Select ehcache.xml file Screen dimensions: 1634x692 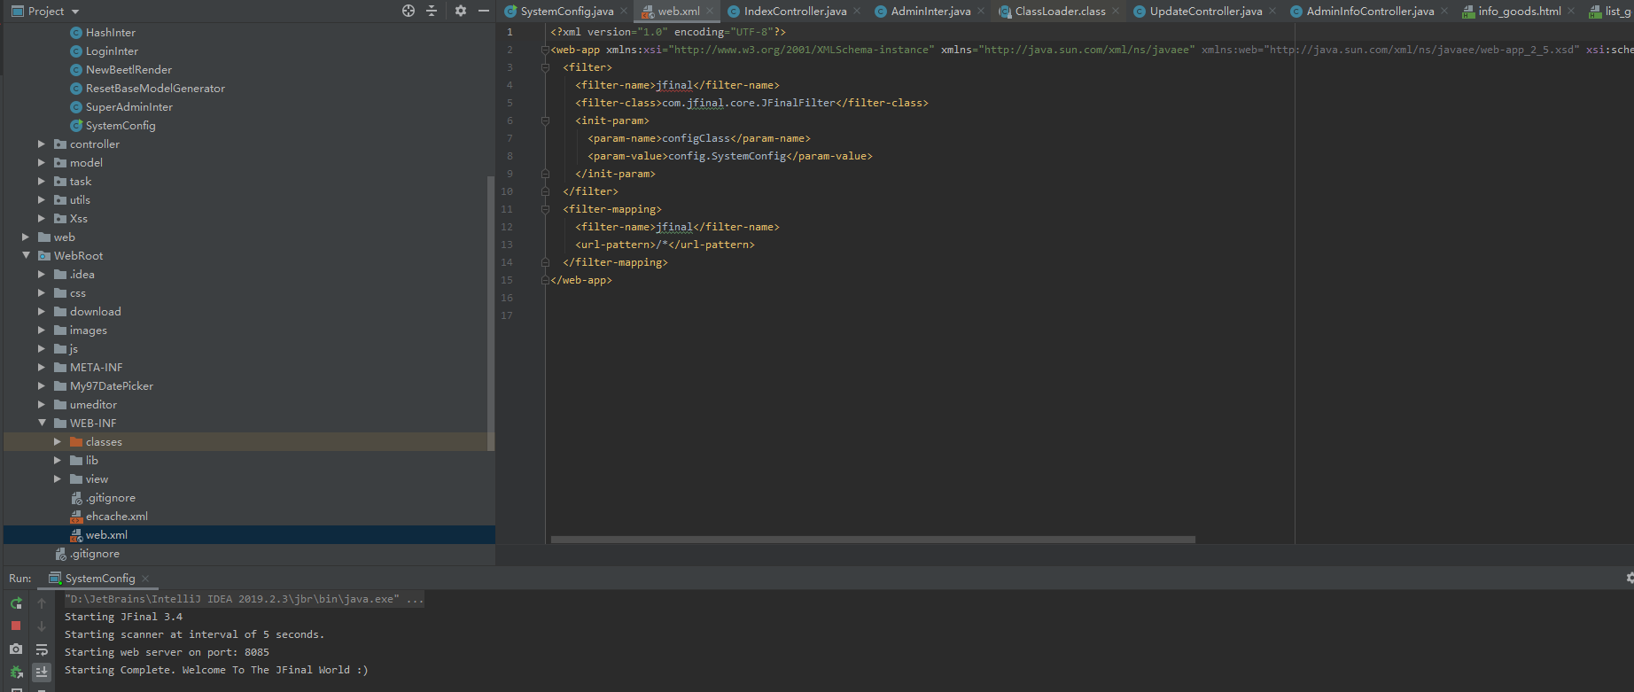click(x=117, y=516)
